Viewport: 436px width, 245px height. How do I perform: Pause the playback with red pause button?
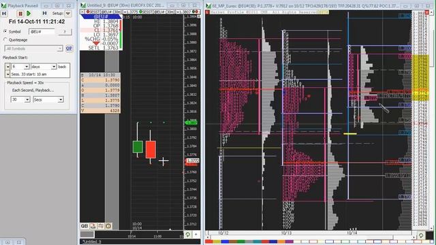click(x=20, y=14)
